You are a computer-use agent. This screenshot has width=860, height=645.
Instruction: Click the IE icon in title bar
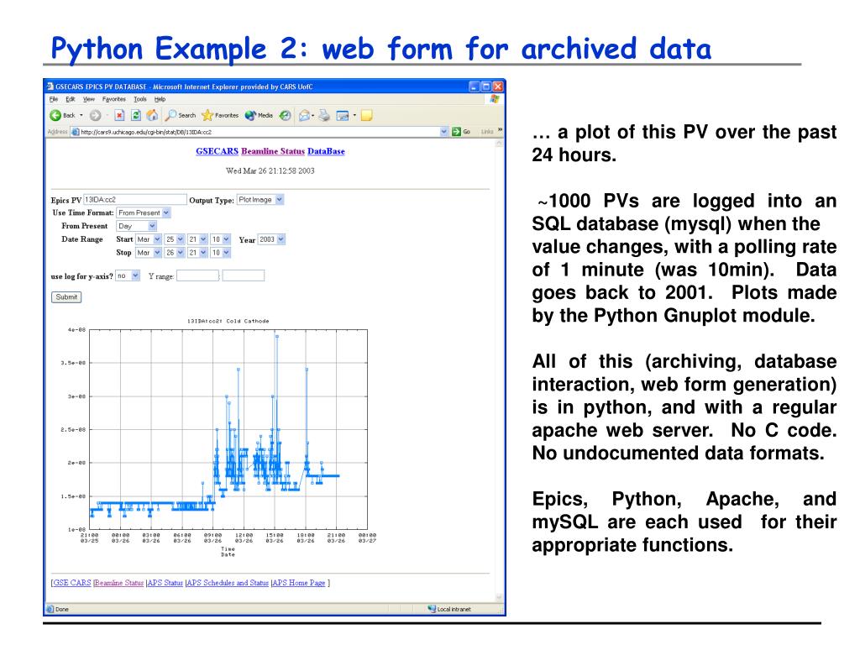(50, 87)
